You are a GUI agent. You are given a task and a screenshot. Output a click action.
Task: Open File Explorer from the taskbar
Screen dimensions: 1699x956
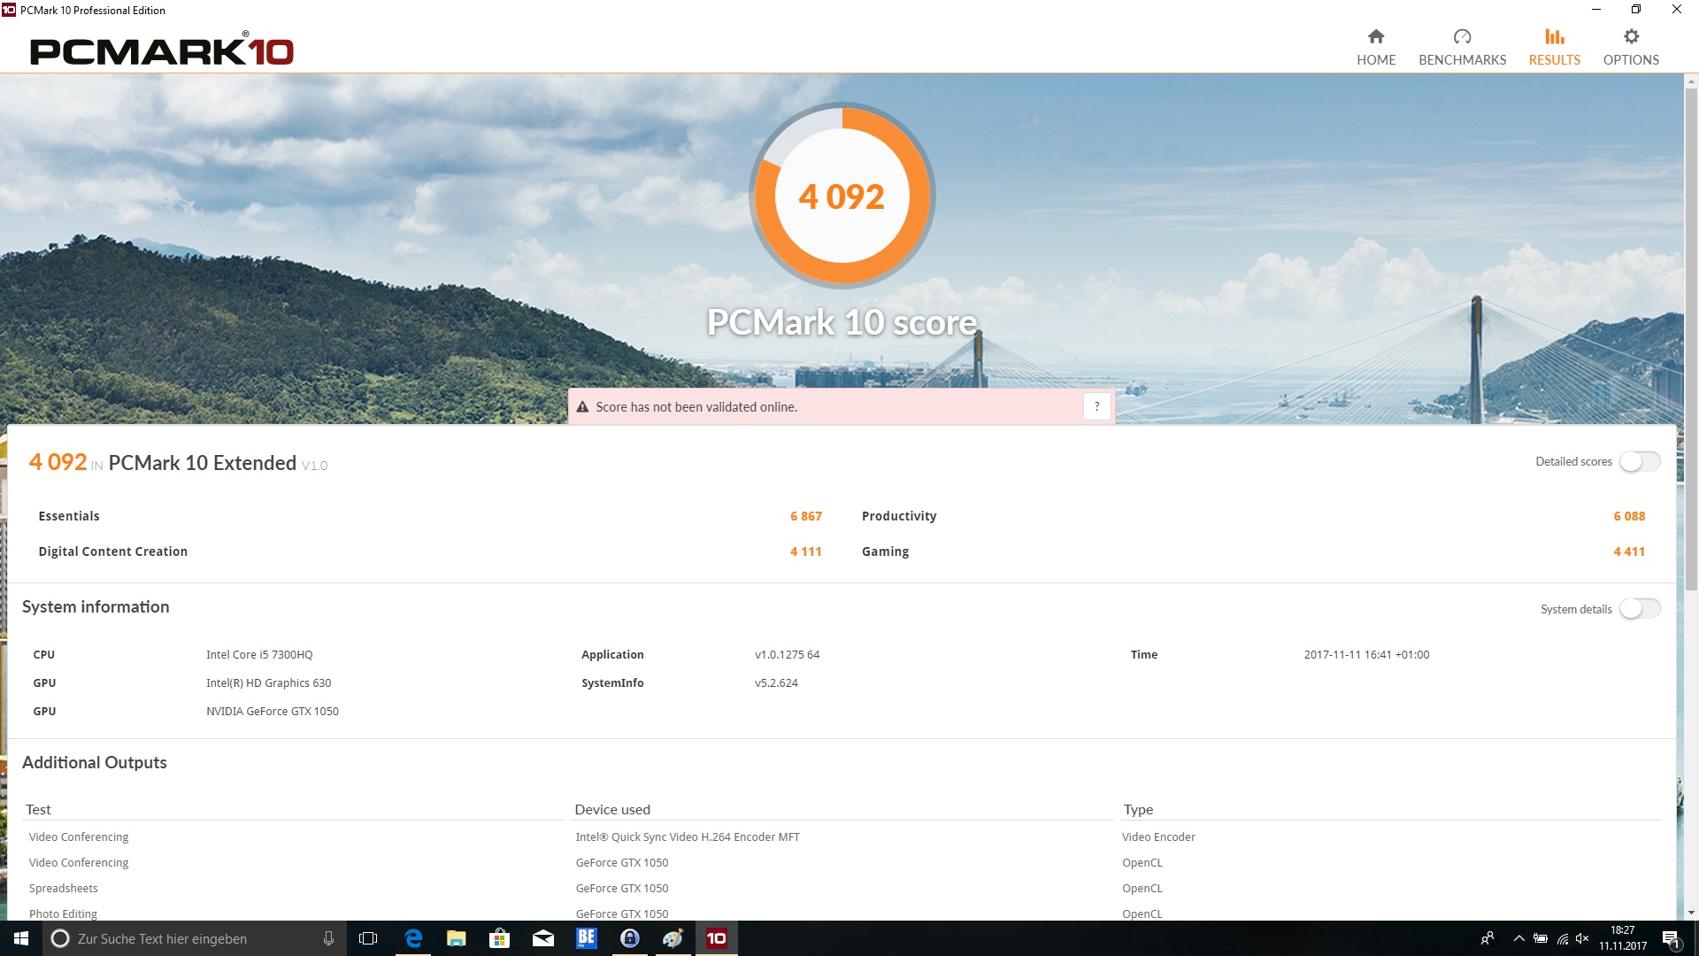pos(457,938)
